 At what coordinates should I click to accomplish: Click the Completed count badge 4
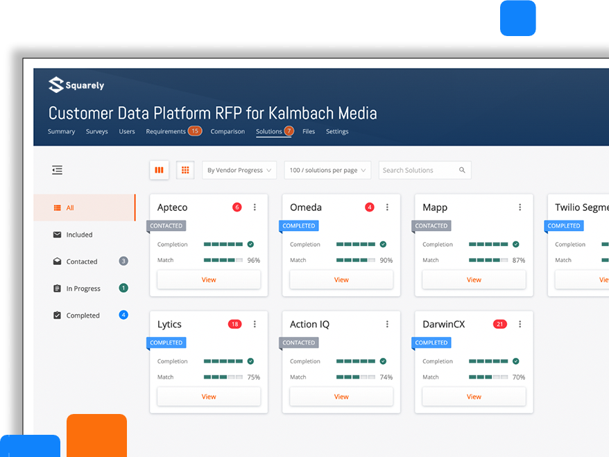pos(123,315)
